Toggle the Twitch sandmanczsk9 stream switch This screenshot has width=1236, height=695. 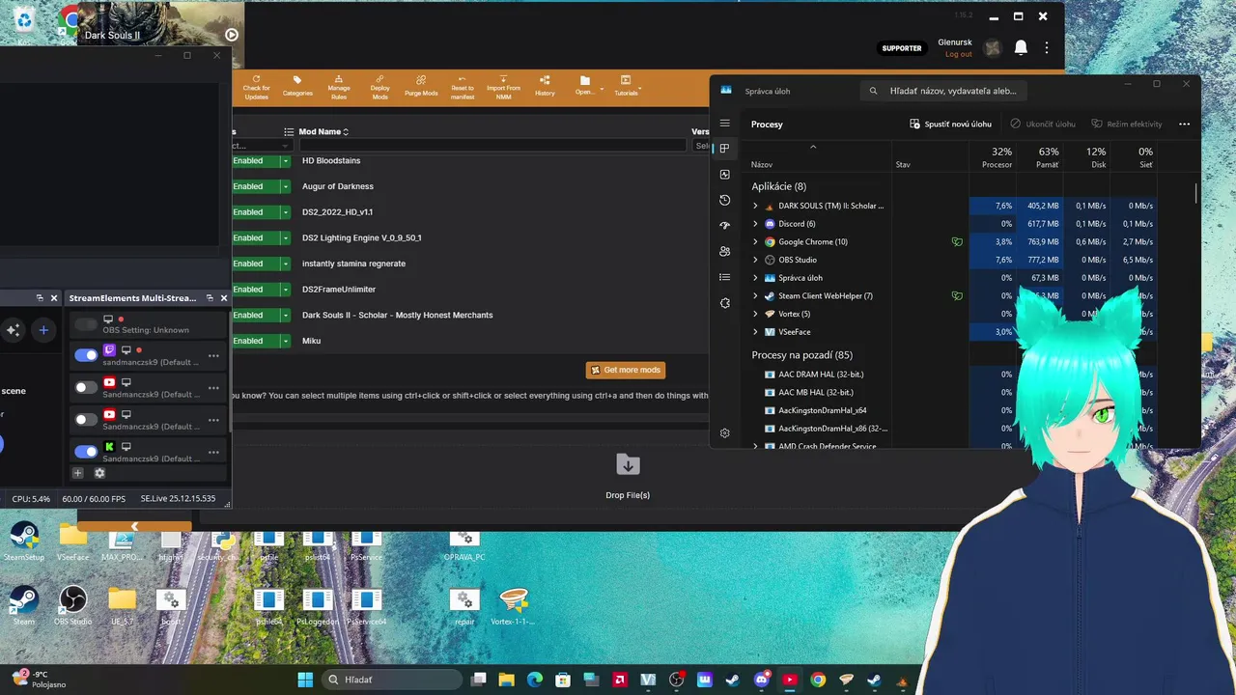86,355
